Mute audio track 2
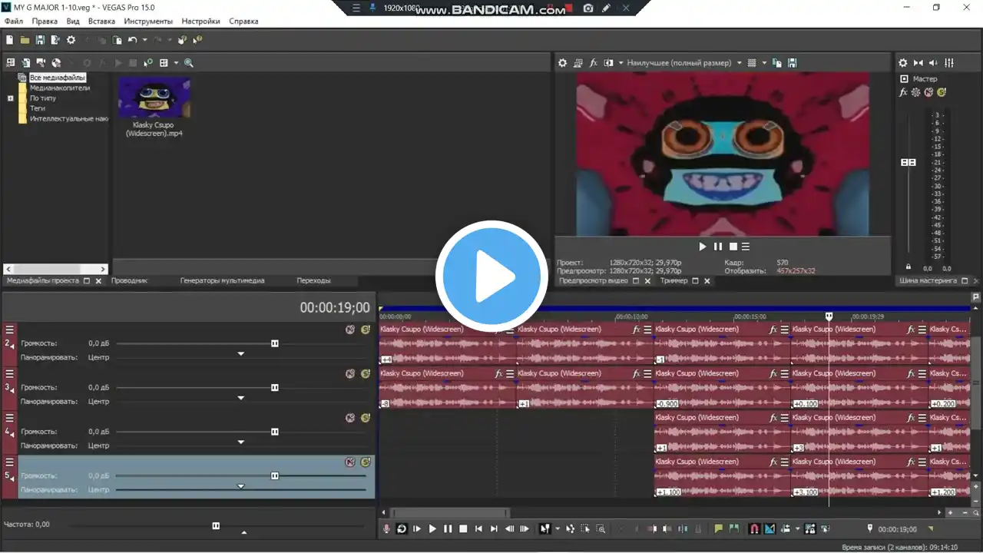This screenshot has height=553, width=983. point(350,329)
